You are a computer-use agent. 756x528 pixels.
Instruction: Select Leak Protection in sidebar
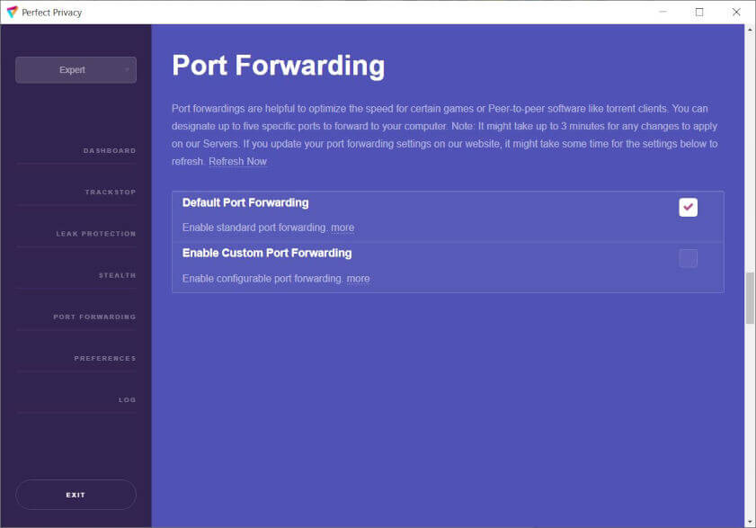(95, 234)
